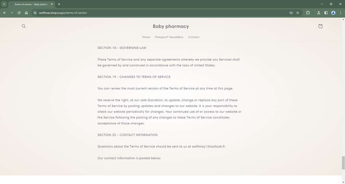Open the browser extensions puzzle icon
Viewport: 345px width, 184px height.
point(308,13)
